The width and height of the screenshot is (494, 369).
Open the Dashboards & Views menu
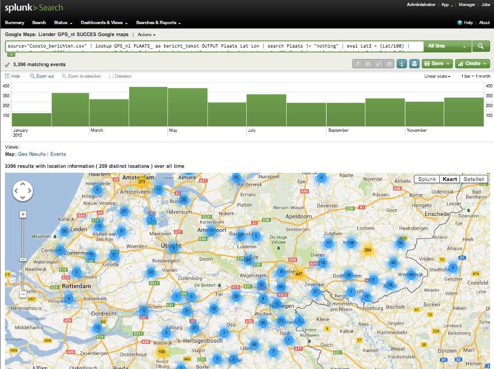pyautogui.click(x=104, y=23)
